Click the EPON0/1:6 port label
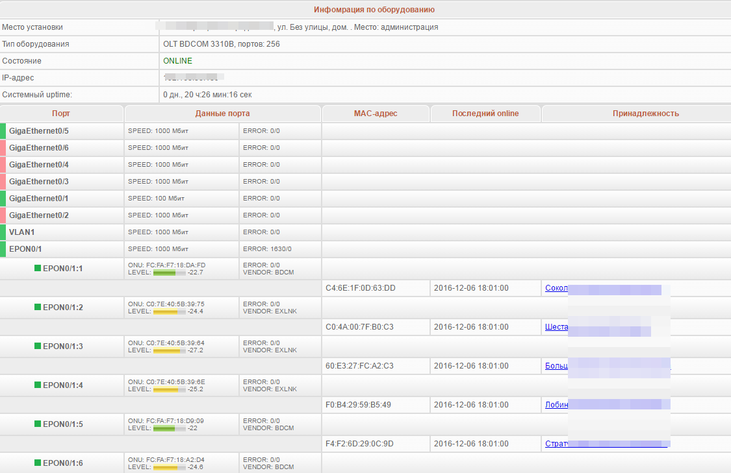 [x=63, y=463]
